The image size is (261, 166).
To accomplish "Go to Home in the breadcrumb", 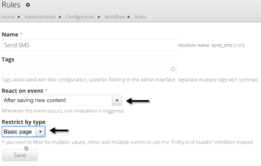I will point(8,17).
